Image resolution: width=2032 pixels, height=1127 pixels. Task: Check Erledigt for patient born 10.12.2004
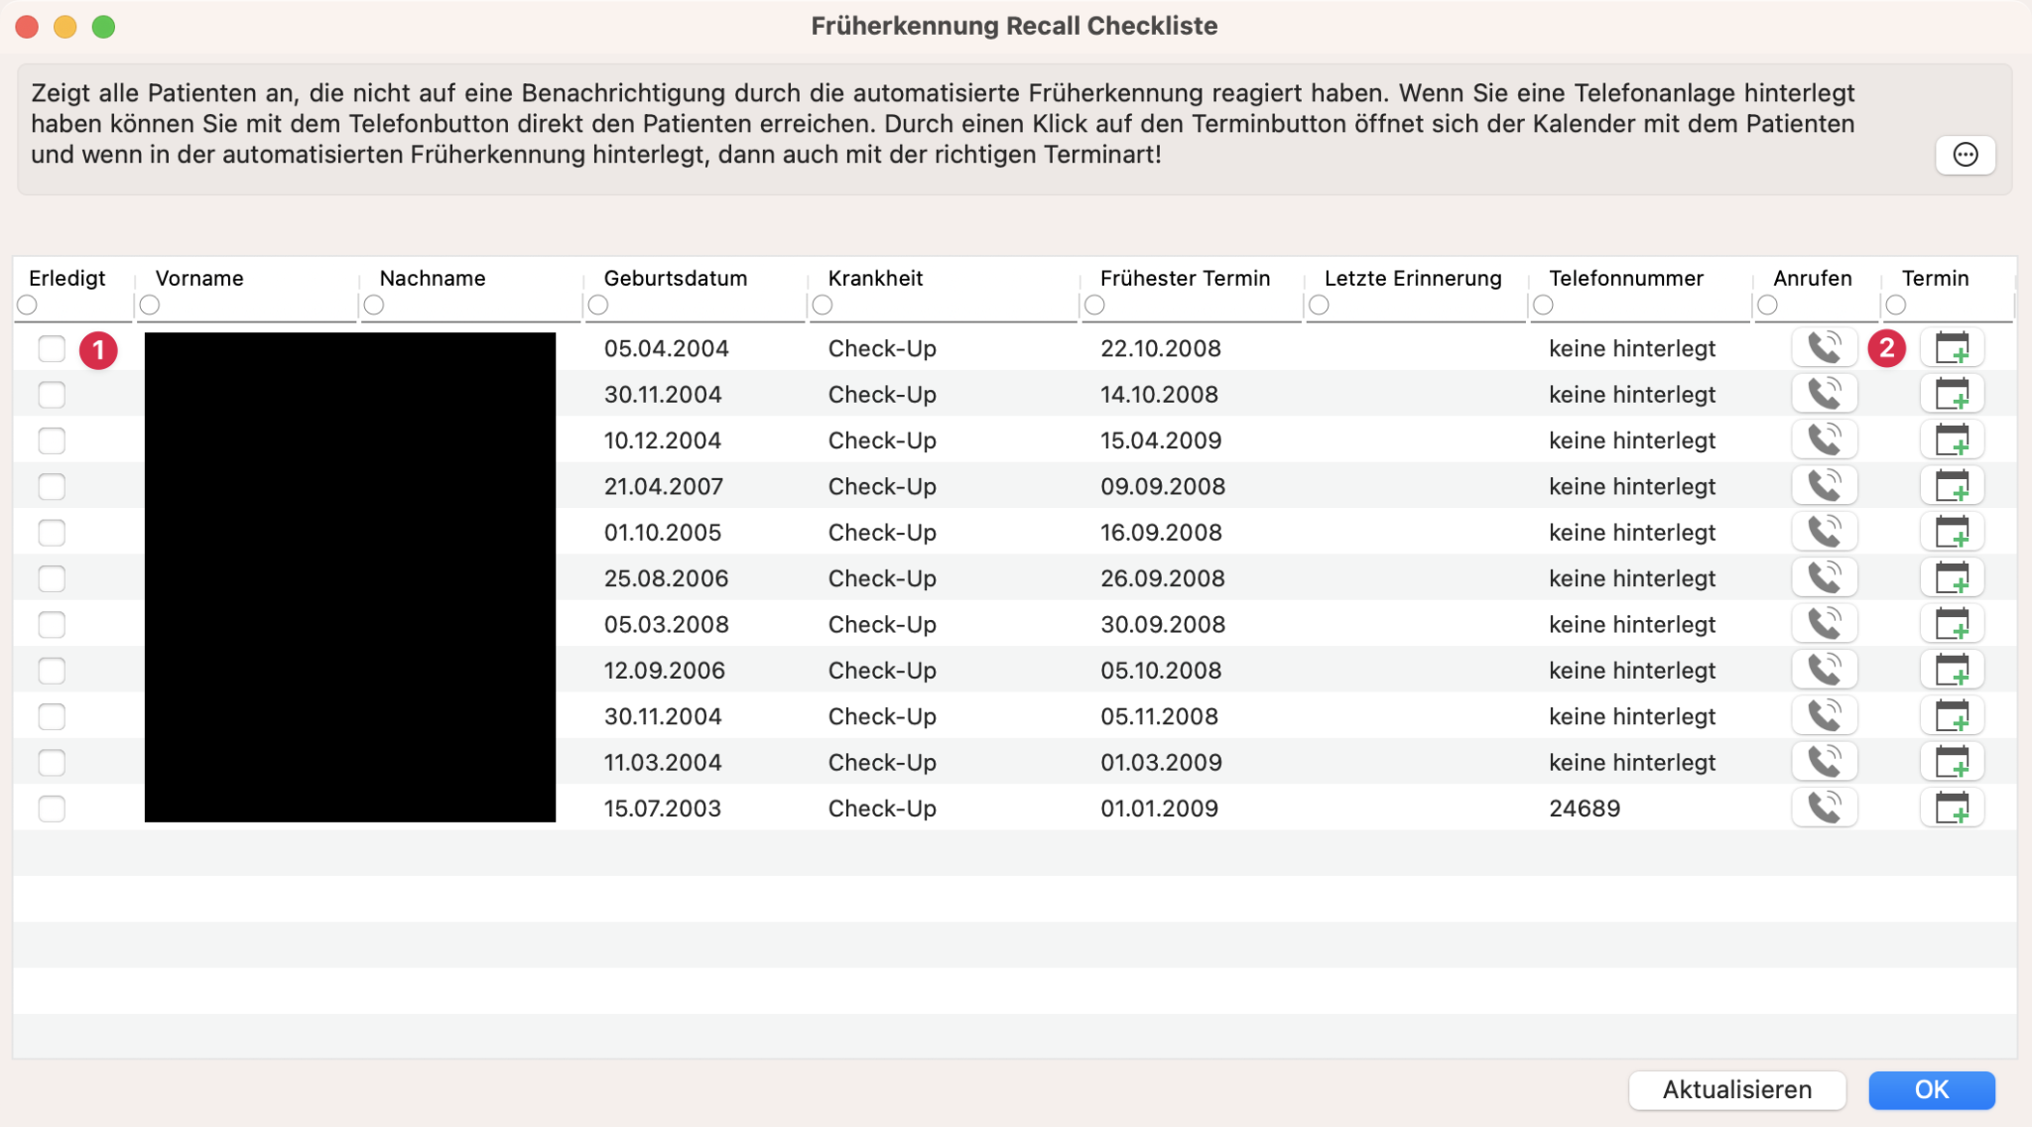point(52,439)
